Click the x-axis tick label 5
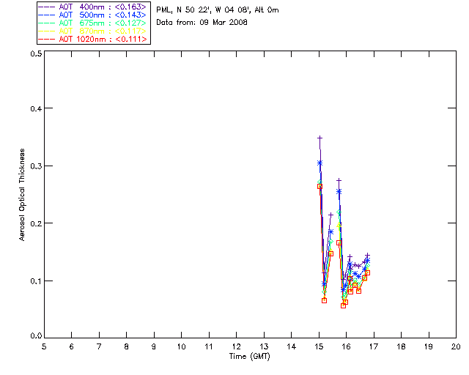 (x=44, y=346)
